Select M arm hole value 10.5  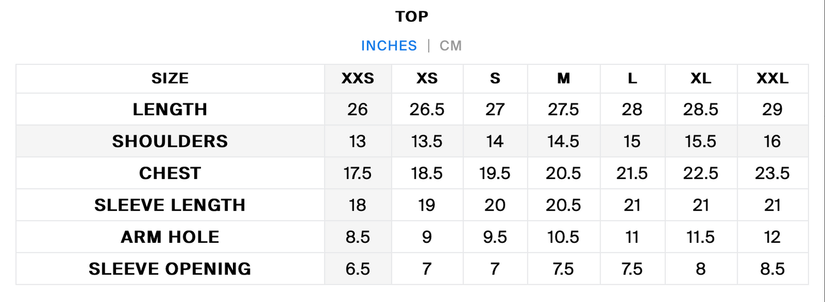564,237
